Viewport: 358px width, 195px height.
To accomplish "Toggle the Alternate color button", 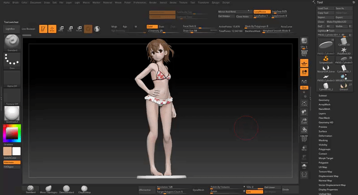I will click(x=12, y=162).
